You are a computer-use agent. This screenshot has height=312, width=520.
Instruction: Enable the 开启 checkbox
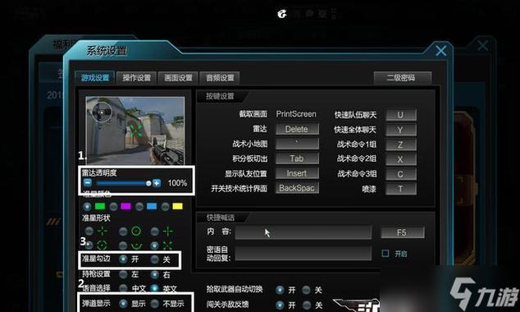tap(385, 254)
